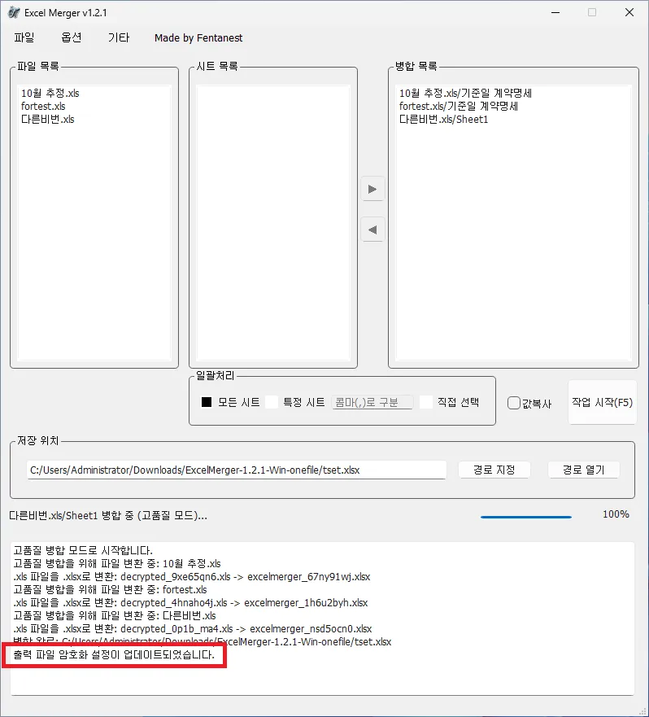Click the progress bar at 100%
Viewport: 649px width, 717px height.
[525, 516]
